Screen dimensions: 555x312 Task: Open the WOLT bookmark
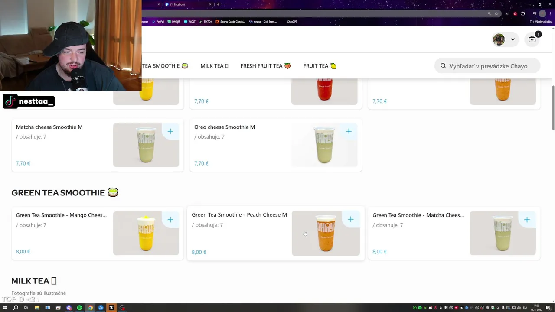point(189,22)
